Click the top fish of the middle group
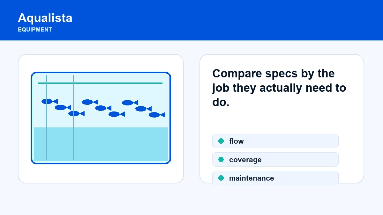The image size is (383, 215). pos(90,102)
